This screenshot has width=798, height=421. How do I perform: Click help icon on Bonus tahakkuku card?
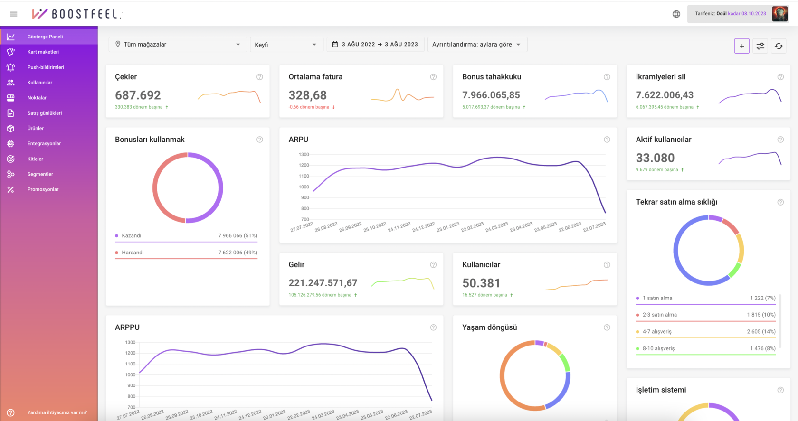[607, 77]
